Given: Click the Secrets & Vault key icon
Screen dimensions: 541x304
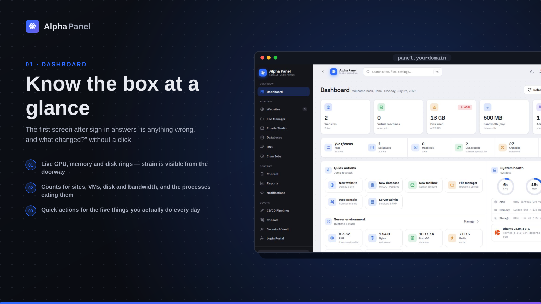Looking at the screenshot, I should 262,229.
